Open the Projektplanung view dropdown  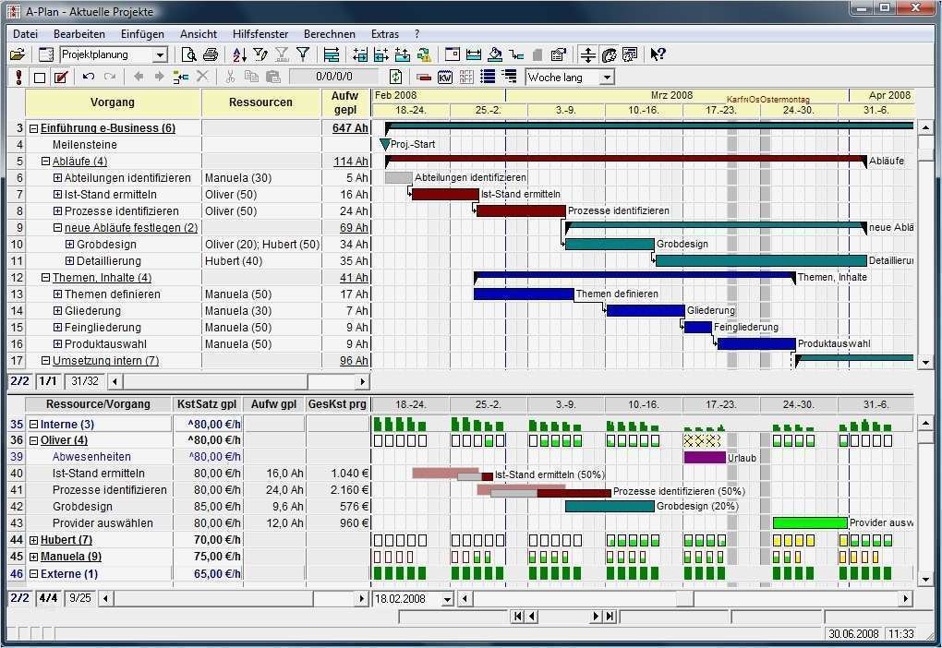(160, 54)
